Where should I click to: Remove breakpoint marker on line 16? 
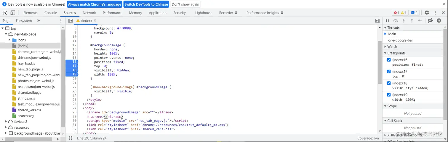[72, 62]
